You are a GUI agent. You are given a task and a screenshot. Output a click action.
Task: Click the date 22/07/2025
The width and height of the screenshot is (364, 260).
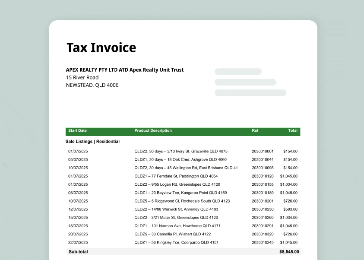(78, 242)
